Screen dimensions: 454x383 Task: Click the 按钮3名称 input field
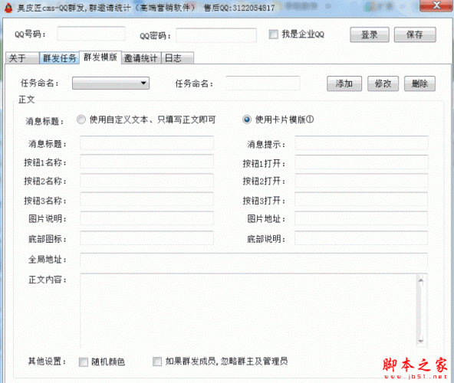[x=146, y=199]
